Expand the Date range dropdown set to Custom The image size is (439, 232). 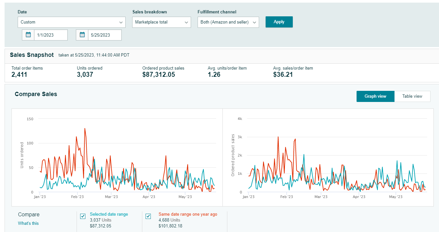pyautogui.click(x=71, y=22)
